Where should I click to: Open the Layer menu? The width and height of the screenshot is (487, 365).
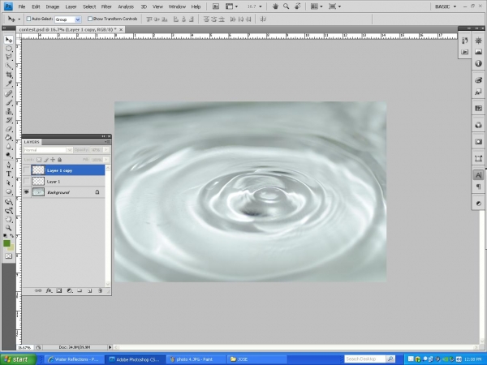[x=71, y=6]
